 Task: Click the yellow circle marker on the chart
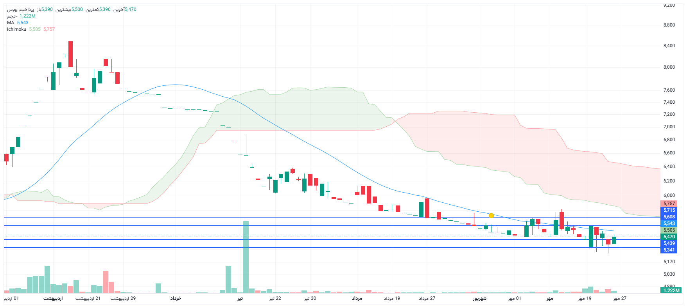click(491, 215)
